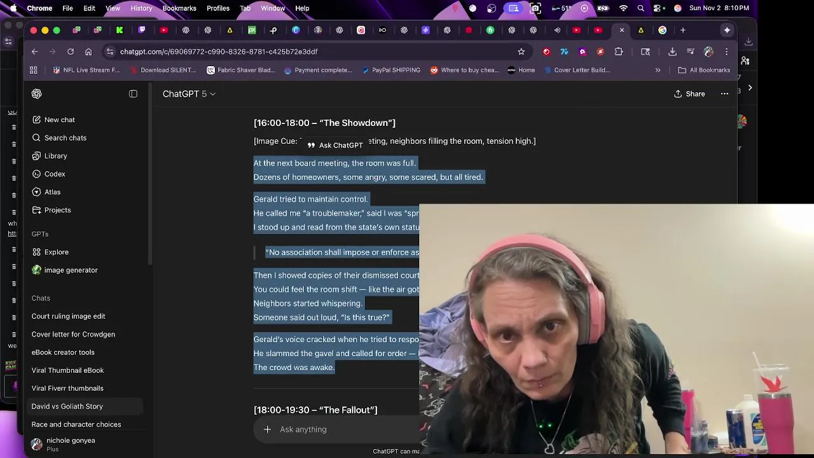Open the nichole gonyea account menu
This screenshot has width=814, height=458.
point(70,444)
